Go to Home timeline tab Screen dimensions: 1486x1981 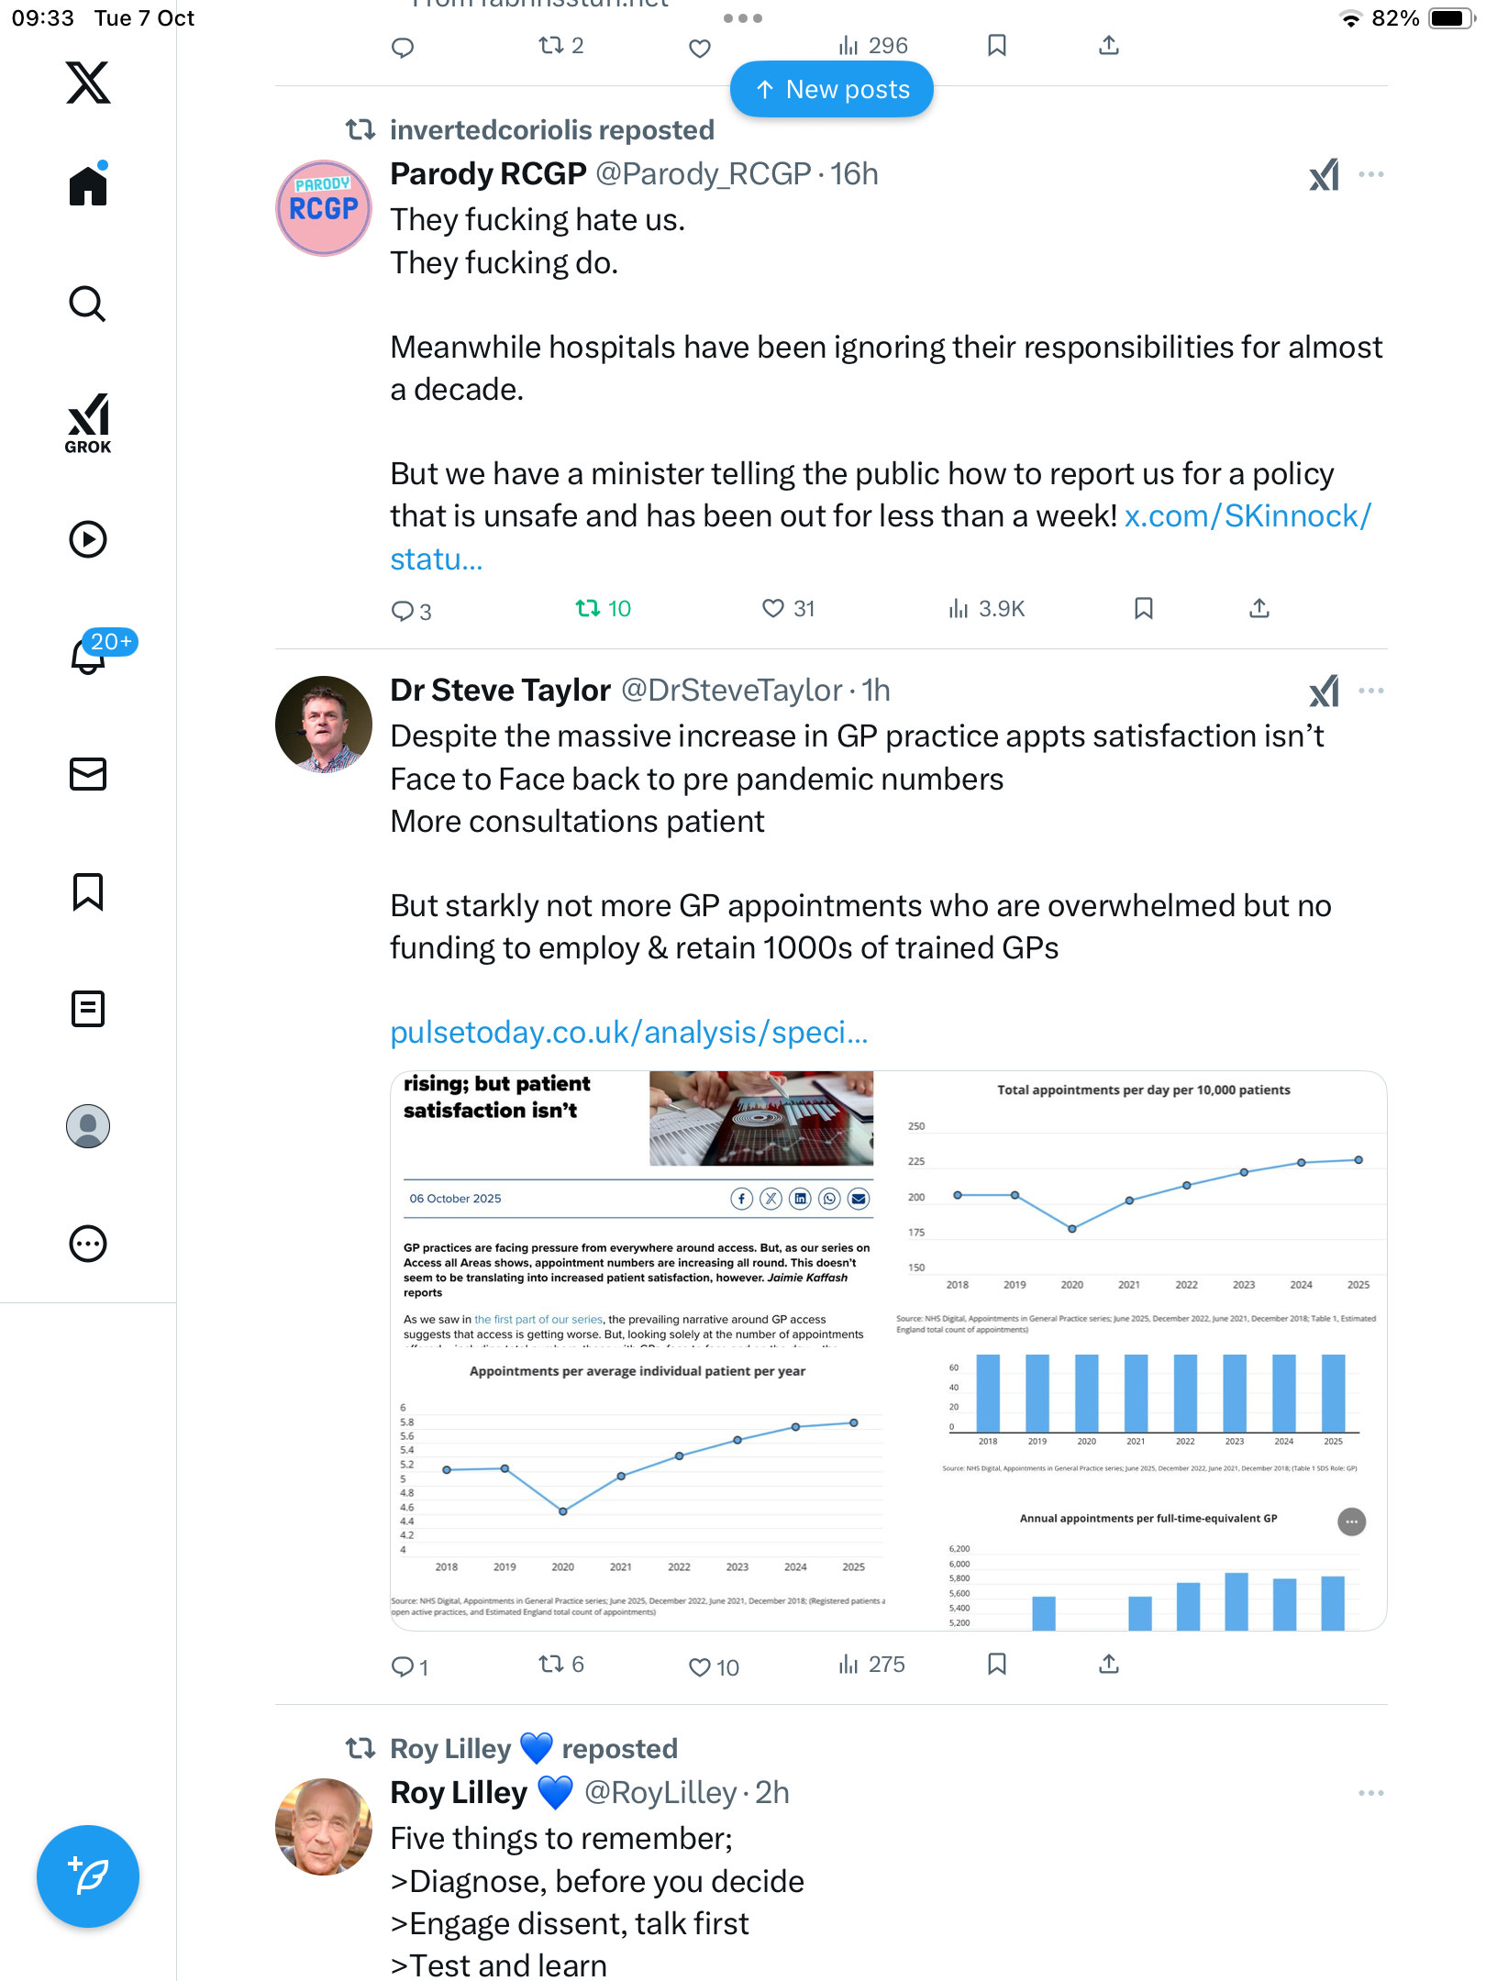(x=88, y=186)
